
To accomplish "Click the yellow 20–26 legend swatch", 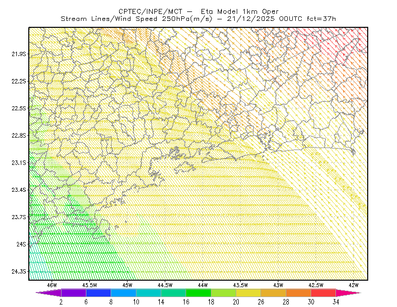I will tap(249, 293).
